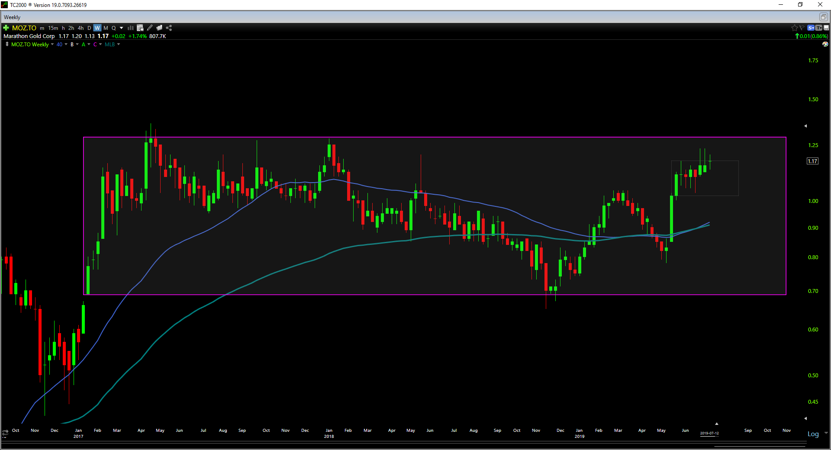
Task: Click the save floppy disk icon
Action: point(826,28)
